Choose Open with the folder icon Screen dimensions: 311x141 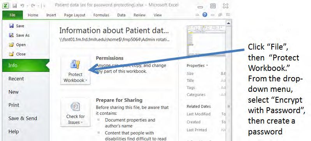[17, 45]
